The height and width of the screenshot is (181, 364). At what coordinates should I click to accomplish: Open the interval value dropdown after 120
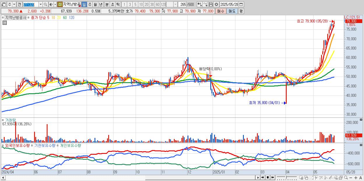coord(175,4)
